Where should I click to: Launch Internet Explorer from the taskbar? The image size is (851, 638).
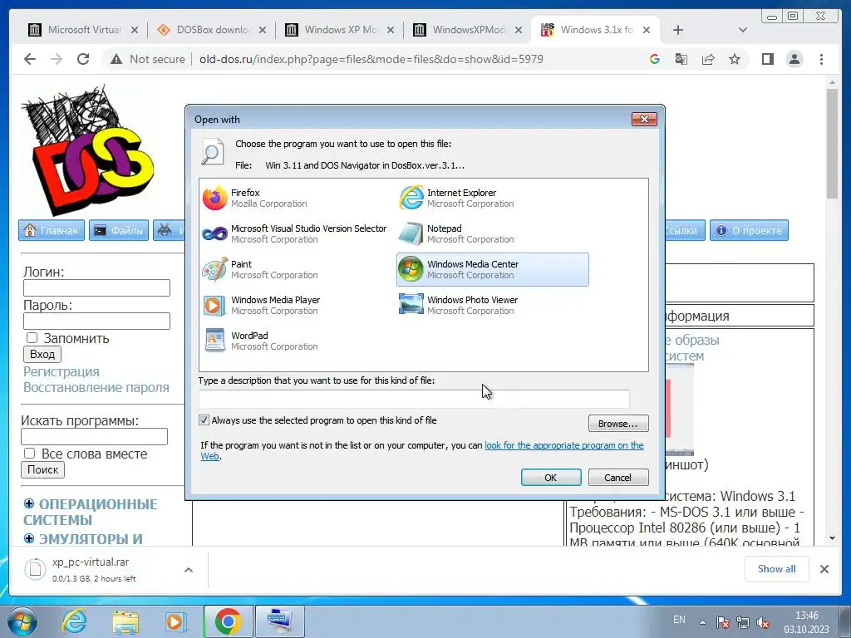[x=74, y=621]
